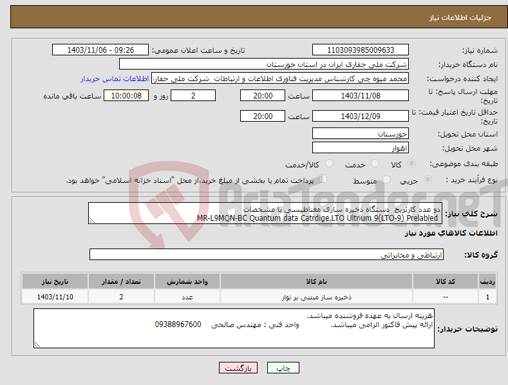Viewport: 508px width, 385px height.
Task: Click the public announcement date field 1403/11/06
Action: (x=100, y=50)
